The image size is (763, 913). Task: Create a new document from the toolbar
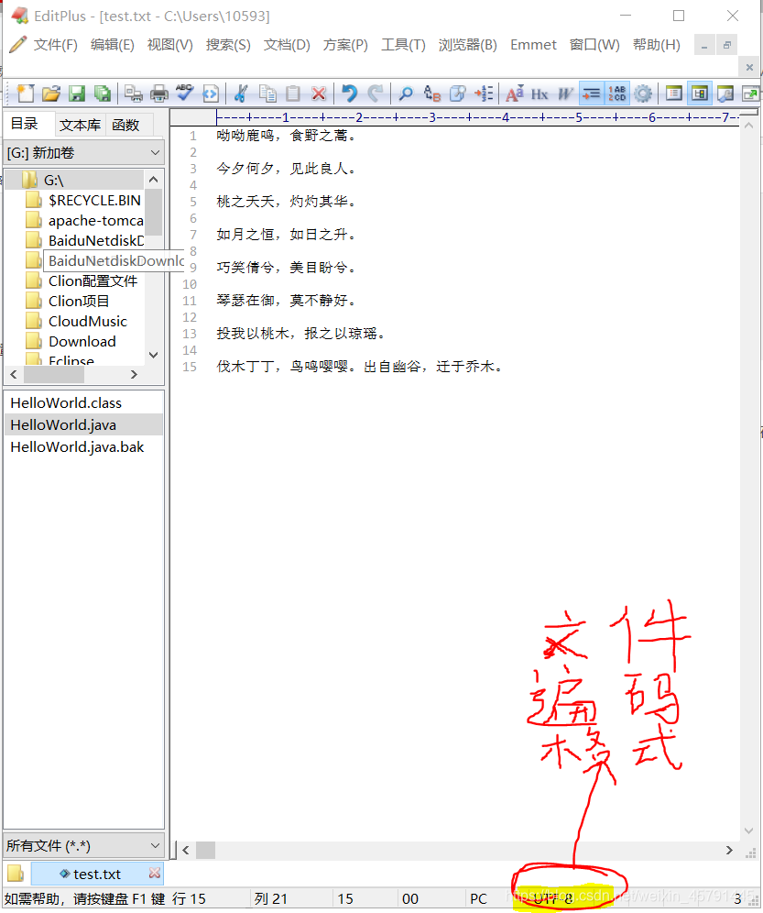(x=26, y=93)
